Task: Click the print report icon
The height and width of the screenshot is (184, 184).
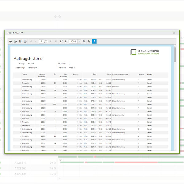Action: tap(10, 41)
